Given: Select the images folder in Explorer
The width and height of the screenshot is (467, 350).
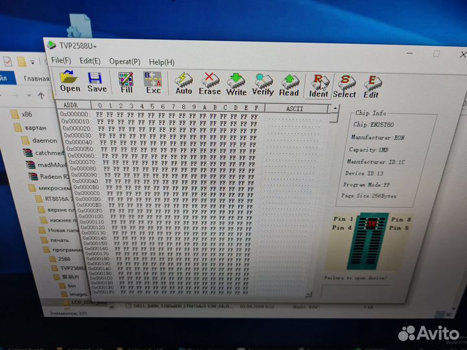Looking at the screenshot, I should tap(75, 294).
